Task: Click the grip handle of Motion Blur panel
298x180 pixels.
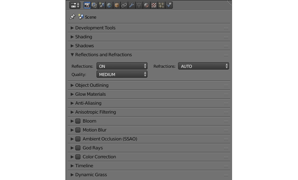Action: pyautogui.click(x=226, y=130)
